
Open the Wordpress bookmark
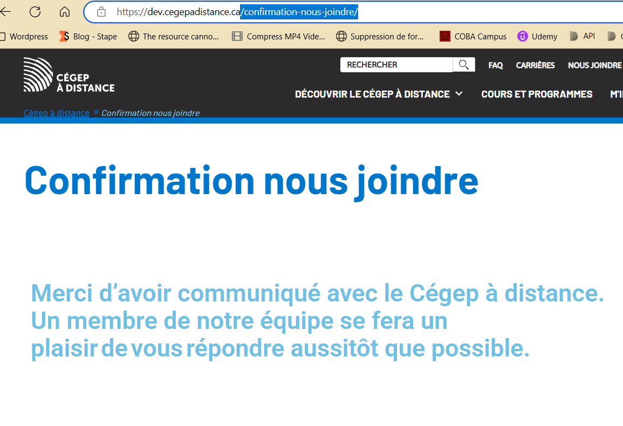pyautogui.click(x=24, y=37)
